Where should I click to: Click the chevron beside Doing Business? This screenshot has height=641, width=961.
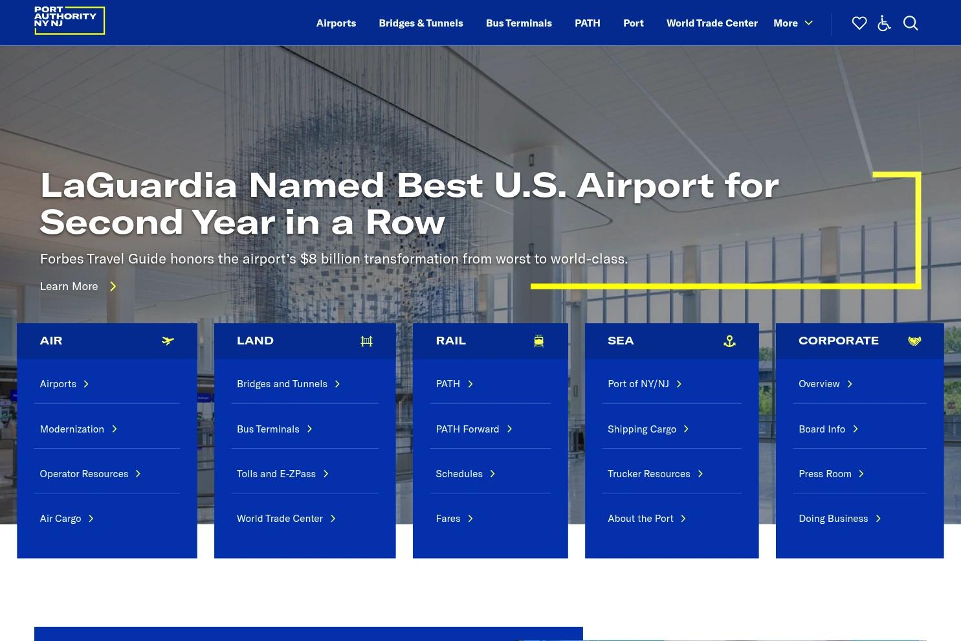pyautogui.click(x=878, y=519)
